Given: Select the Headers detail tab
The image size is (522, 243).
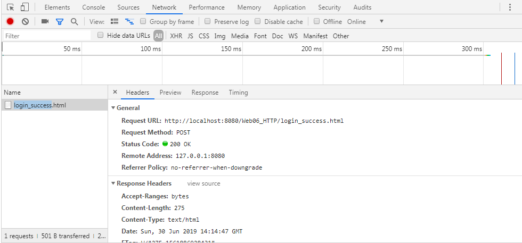Looking at the screenshot, I should [x=137, y=93].
